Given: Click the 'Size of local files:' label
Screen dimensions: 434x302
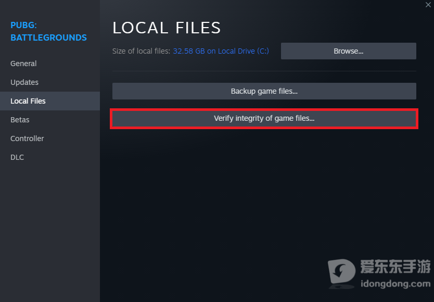Looking at the screenshot, I should point(141,51).
